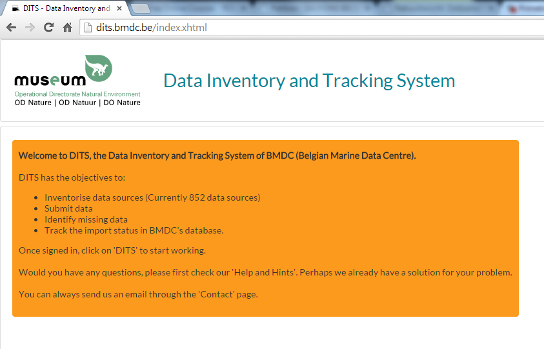Click the 'OD Nature | OD Natuur | DO Nature' line
The image size is (544, 349).
(77, 103)
